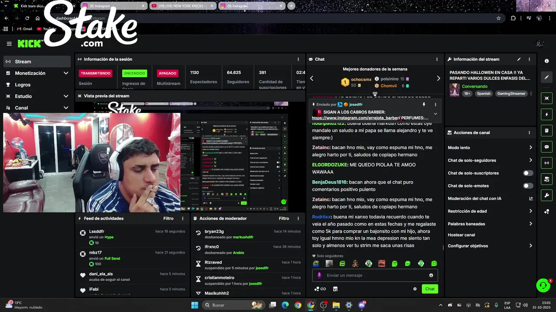The image size is (556, 312).
Task: Open Información de la sesión options menu
Action: pos(298,59)
